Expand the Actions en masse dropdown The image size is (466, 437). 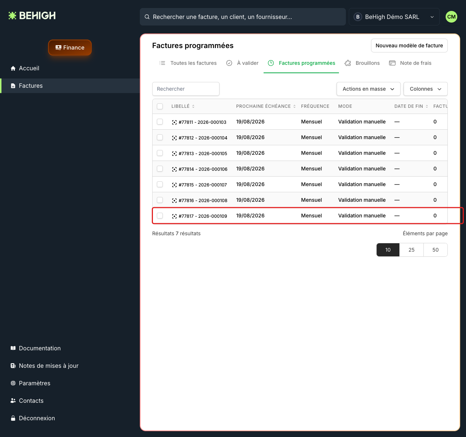click(x=368, y=89)
